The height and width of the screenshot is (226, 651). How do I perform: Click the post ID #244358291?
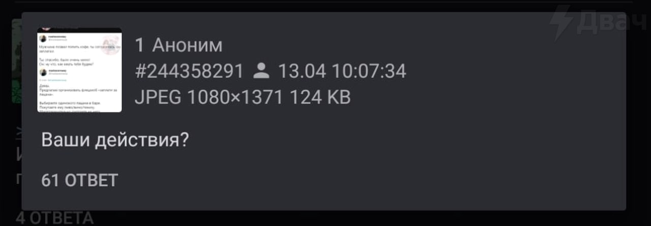coord(189,71)
